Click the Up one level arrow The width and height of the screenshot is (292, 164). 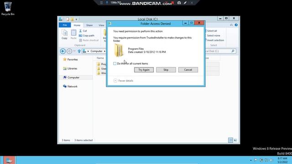(79, 51)
